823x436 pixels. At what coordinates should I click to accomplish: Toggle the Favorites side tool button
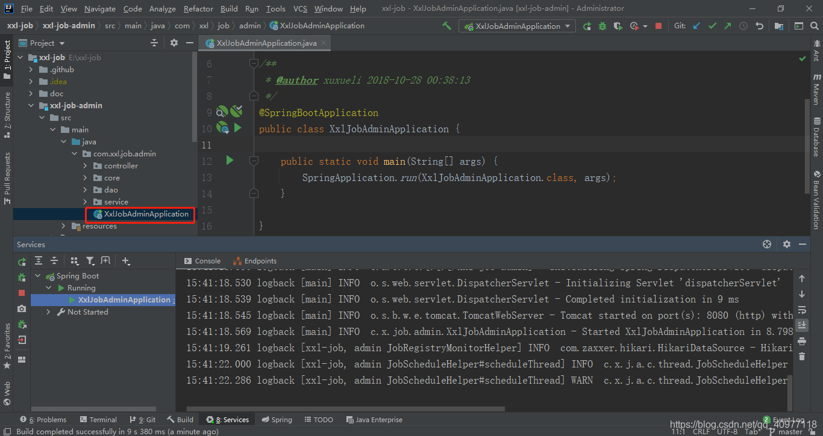coord(7,346)
